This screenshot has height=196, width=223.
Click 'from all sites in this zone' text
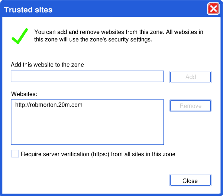[x=143, y=154]
